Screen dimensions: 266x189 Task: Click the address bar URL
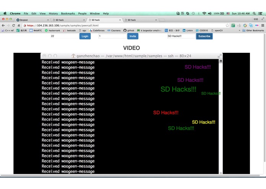click(63, 25)
